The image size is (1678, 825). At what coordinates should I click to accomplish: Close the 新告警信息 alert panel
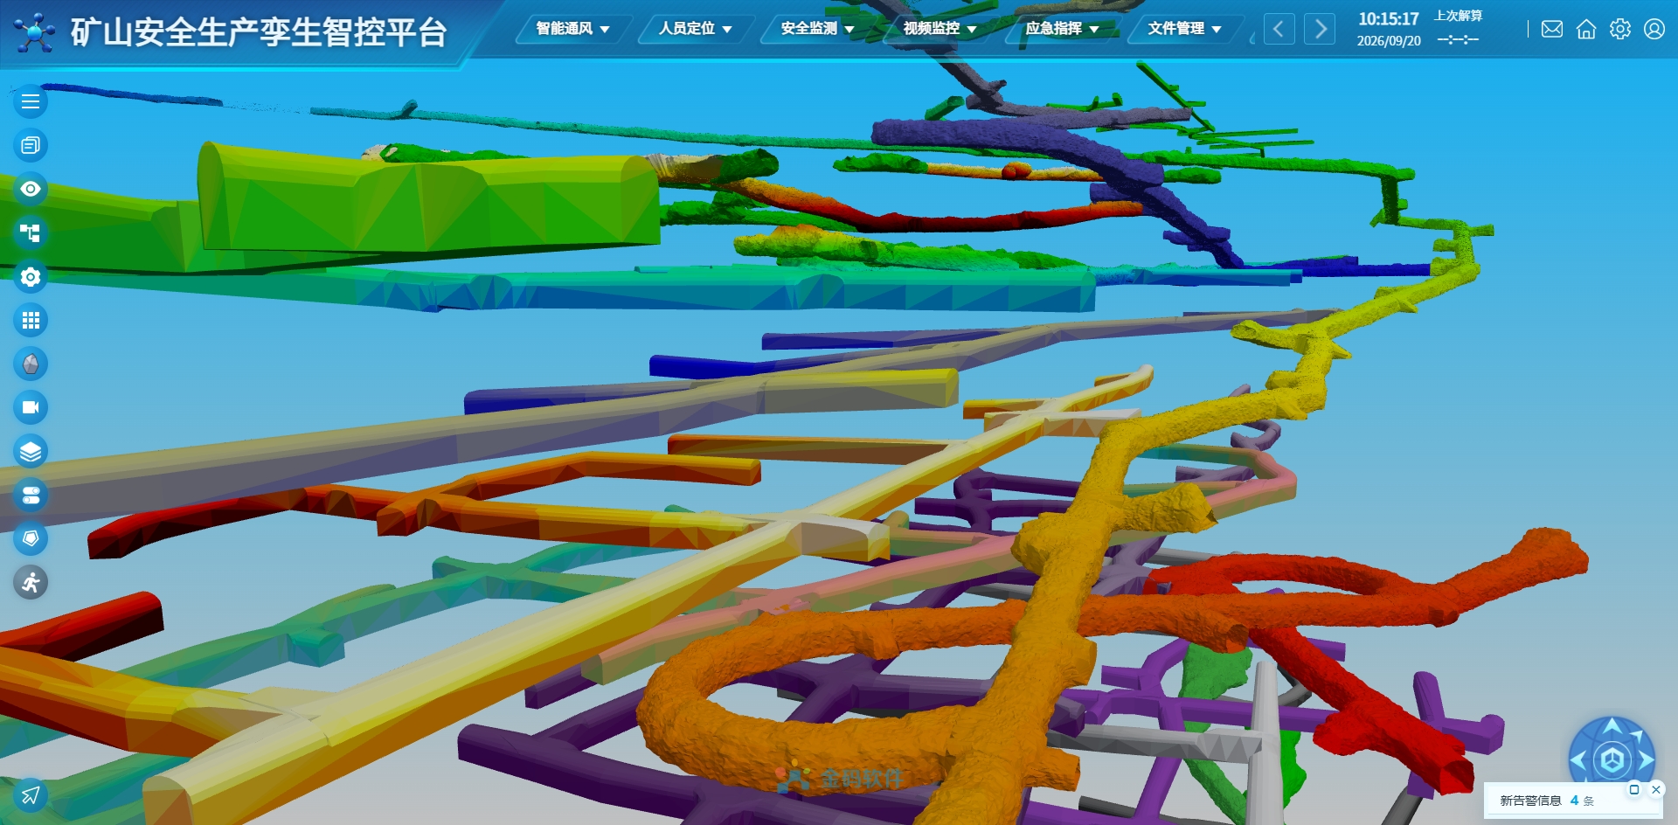[x=1656, y=790]
